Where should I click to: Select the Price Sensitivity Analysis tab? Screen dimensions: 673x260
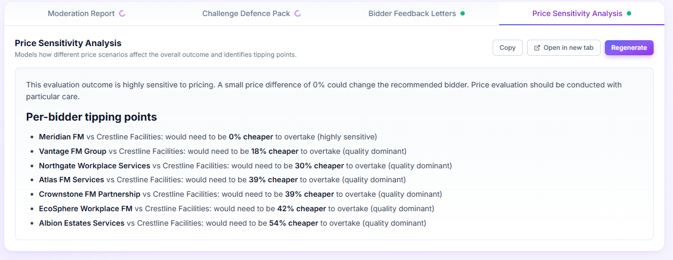577,13
